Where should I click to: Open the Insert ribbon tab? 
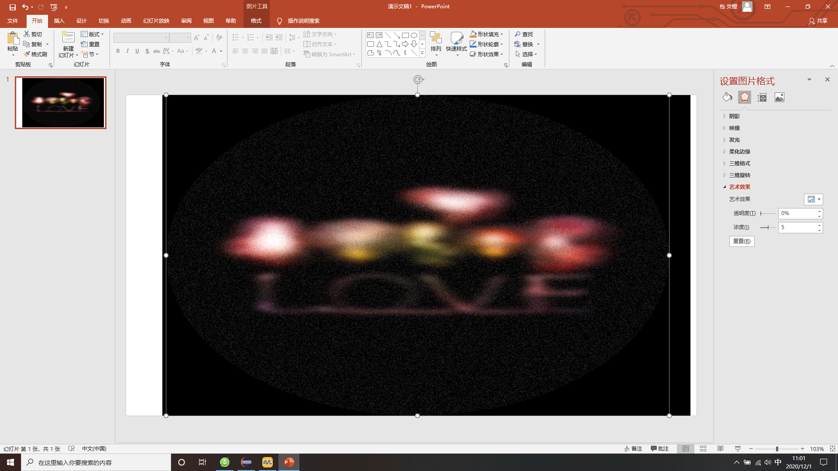click(x=59, y=20)
